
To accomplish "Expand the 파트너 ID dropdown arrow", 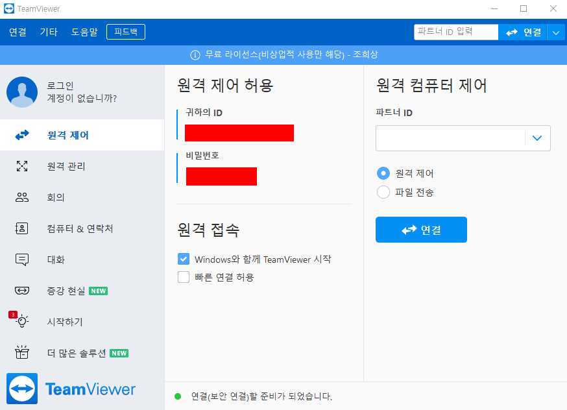I will (x=537, y=138).
